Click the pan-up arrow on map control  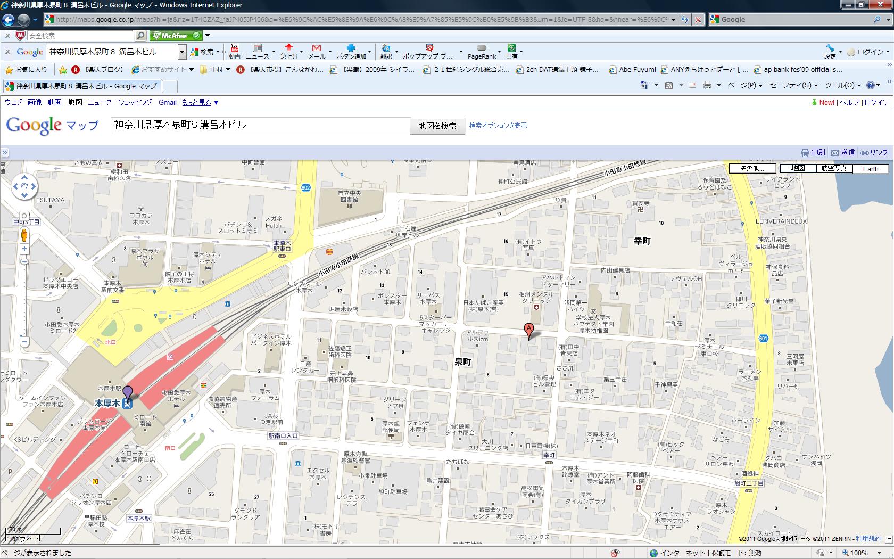click(24, 177)
